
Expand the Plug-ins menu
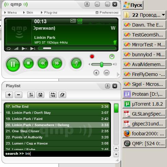click(x=49, y=13)
